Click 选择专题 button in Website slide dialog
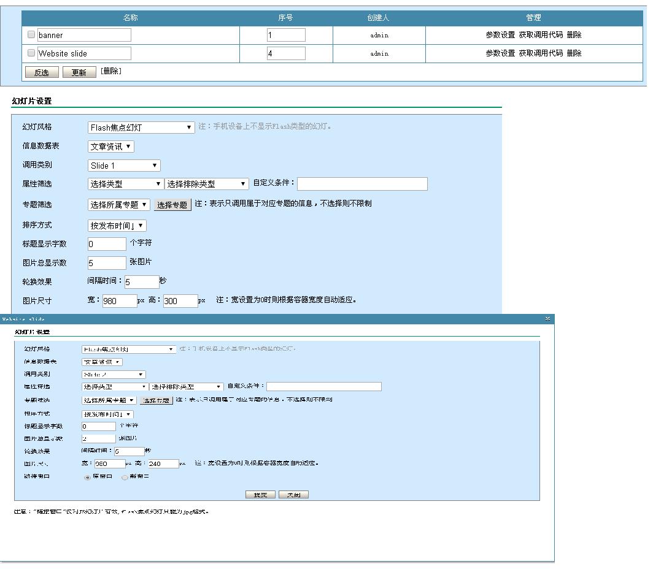The width and height of the screenshot is (653, 580). click(156, 401)
